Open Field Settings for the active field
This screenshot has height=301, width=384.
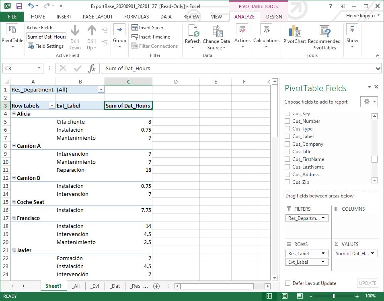point(46,45)
